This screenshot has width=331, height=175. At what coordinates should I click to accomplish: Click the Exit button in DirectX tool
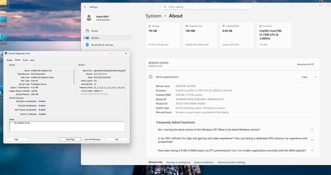pos(117,139)
